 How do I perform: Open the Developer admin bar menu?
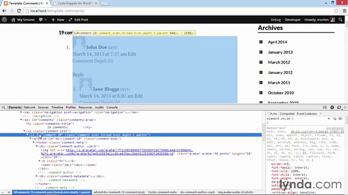click(293, 19)
